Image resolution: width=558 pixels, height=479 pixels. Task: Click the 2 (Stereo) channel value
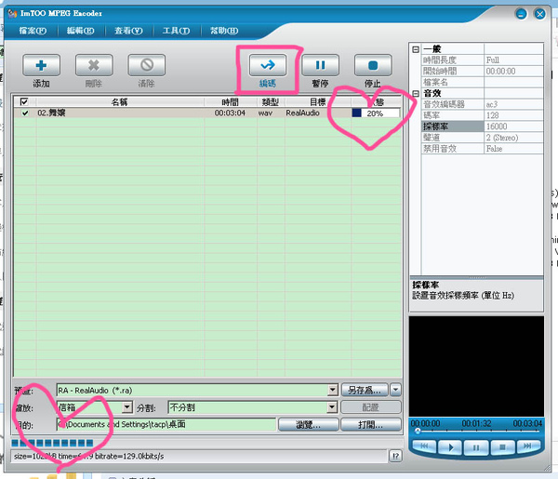click(502, 138)
